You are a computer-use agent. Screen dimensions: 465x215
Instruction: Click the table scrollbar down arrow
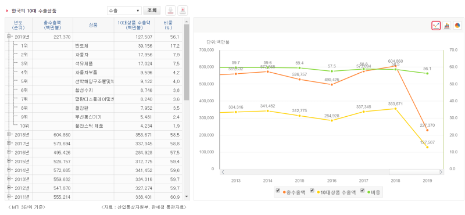click(x=187, y=196)
